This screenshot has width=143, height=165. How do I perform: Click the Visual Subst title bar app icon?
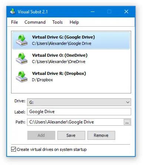[x=13, y=11]
